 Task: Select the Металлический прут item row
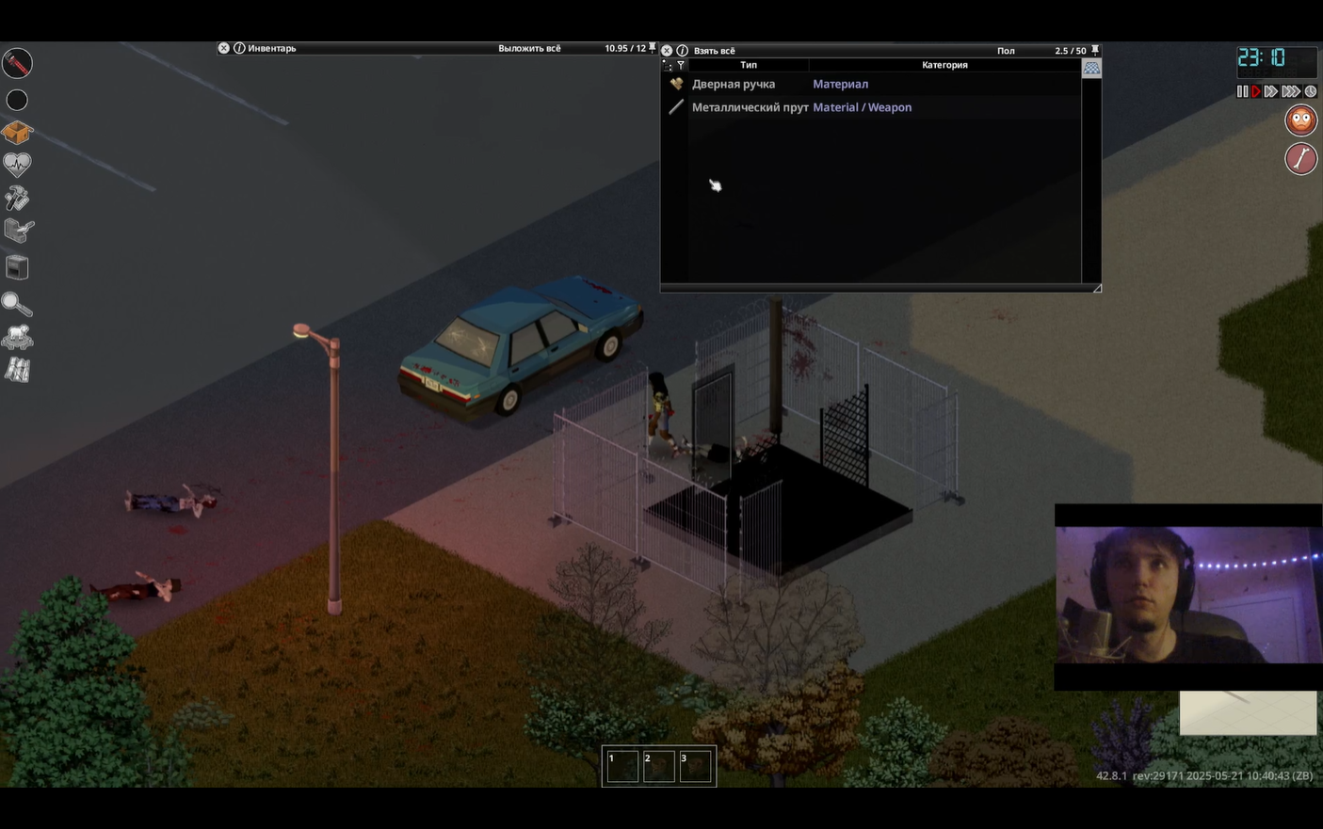pos(871,107)
